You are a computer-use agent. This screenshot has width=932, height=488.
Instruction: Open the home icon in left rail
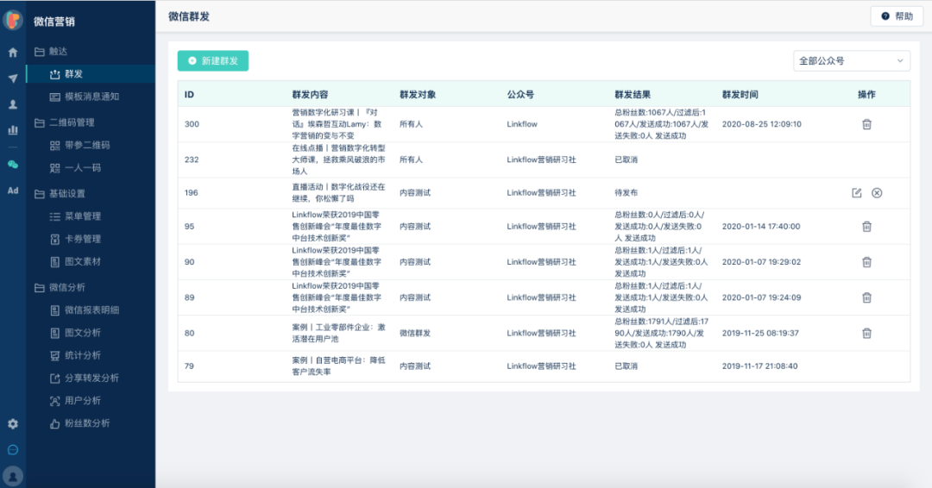coord(12,53)
